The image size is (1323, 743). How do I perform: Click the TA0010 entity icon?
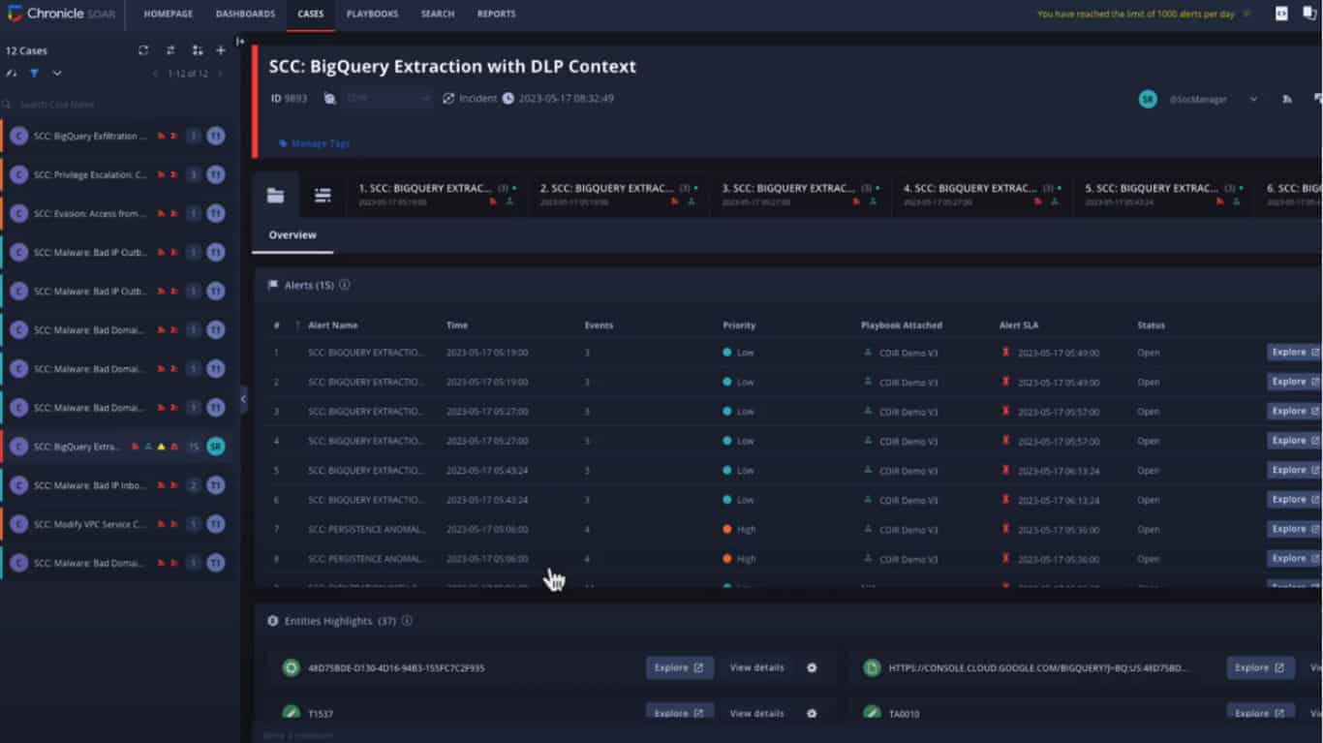(x=872, y=714)
